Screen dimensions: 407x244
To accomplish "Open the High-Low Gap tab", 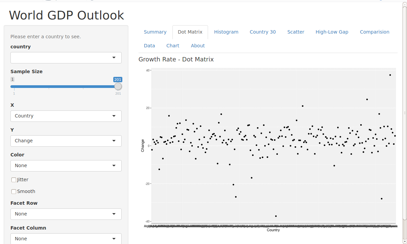I will [332, 32].
